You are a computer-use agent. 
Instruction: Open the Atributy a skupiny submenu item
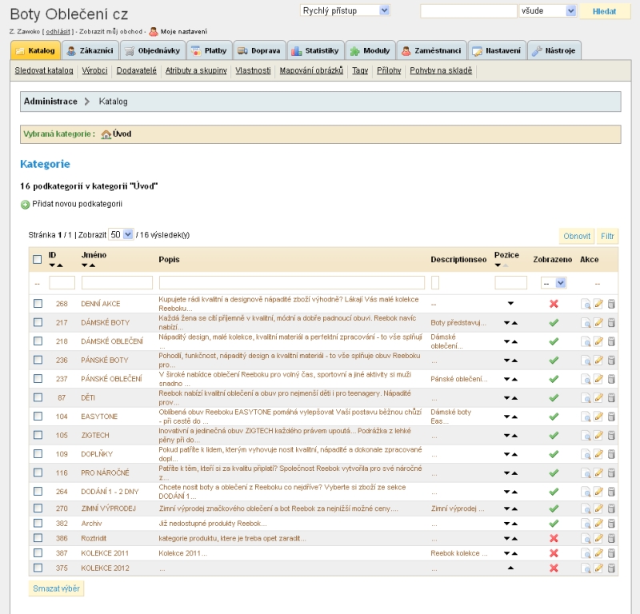click(x=196, y=70)
